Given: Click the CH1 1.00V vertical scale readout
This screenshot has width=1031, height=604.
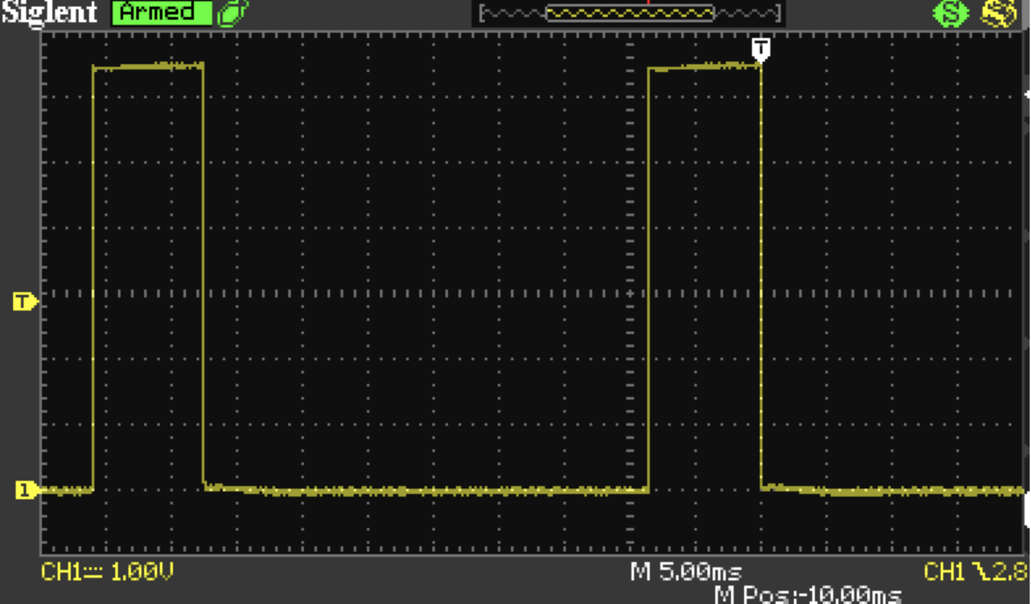Looking at the screenshot, I should coord(107,572).
